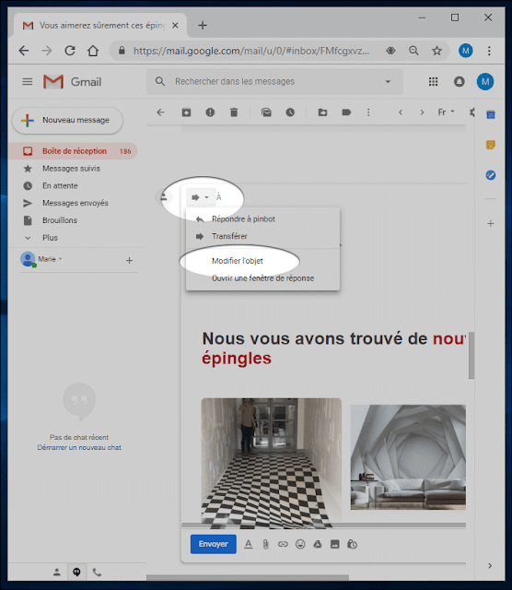The image size is (512, 590).
Task: Go back to inbox with the back arrow
Action: coord(160,112)
